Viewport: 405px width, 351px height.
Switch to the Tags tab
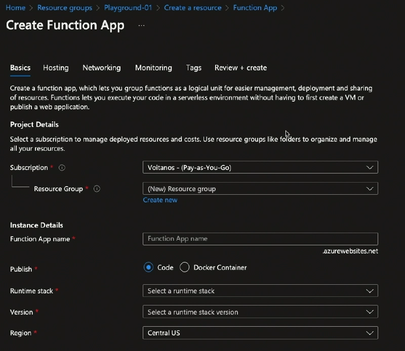point(193,68)
